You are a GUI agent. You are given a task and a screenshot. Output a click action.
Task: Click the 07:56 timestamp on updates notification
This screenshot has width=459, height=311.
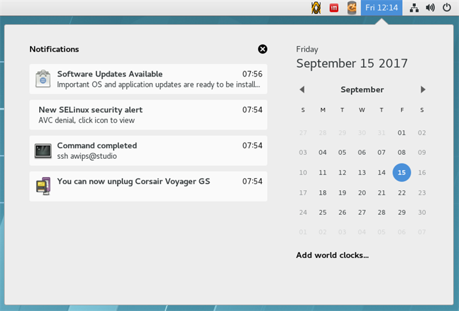pos(252,74)
